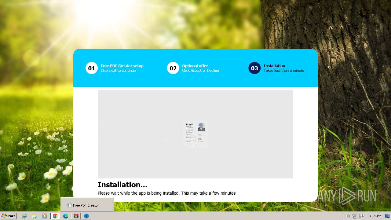This screenshot has width=391, height=220.
Task: Click the 'Please wait while the app' message
Action: [x=166, y=193]
